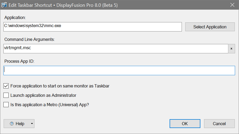Focus the empty Process App ID field
The width and height of the screenshot is (239, 134).
(119, 70)
